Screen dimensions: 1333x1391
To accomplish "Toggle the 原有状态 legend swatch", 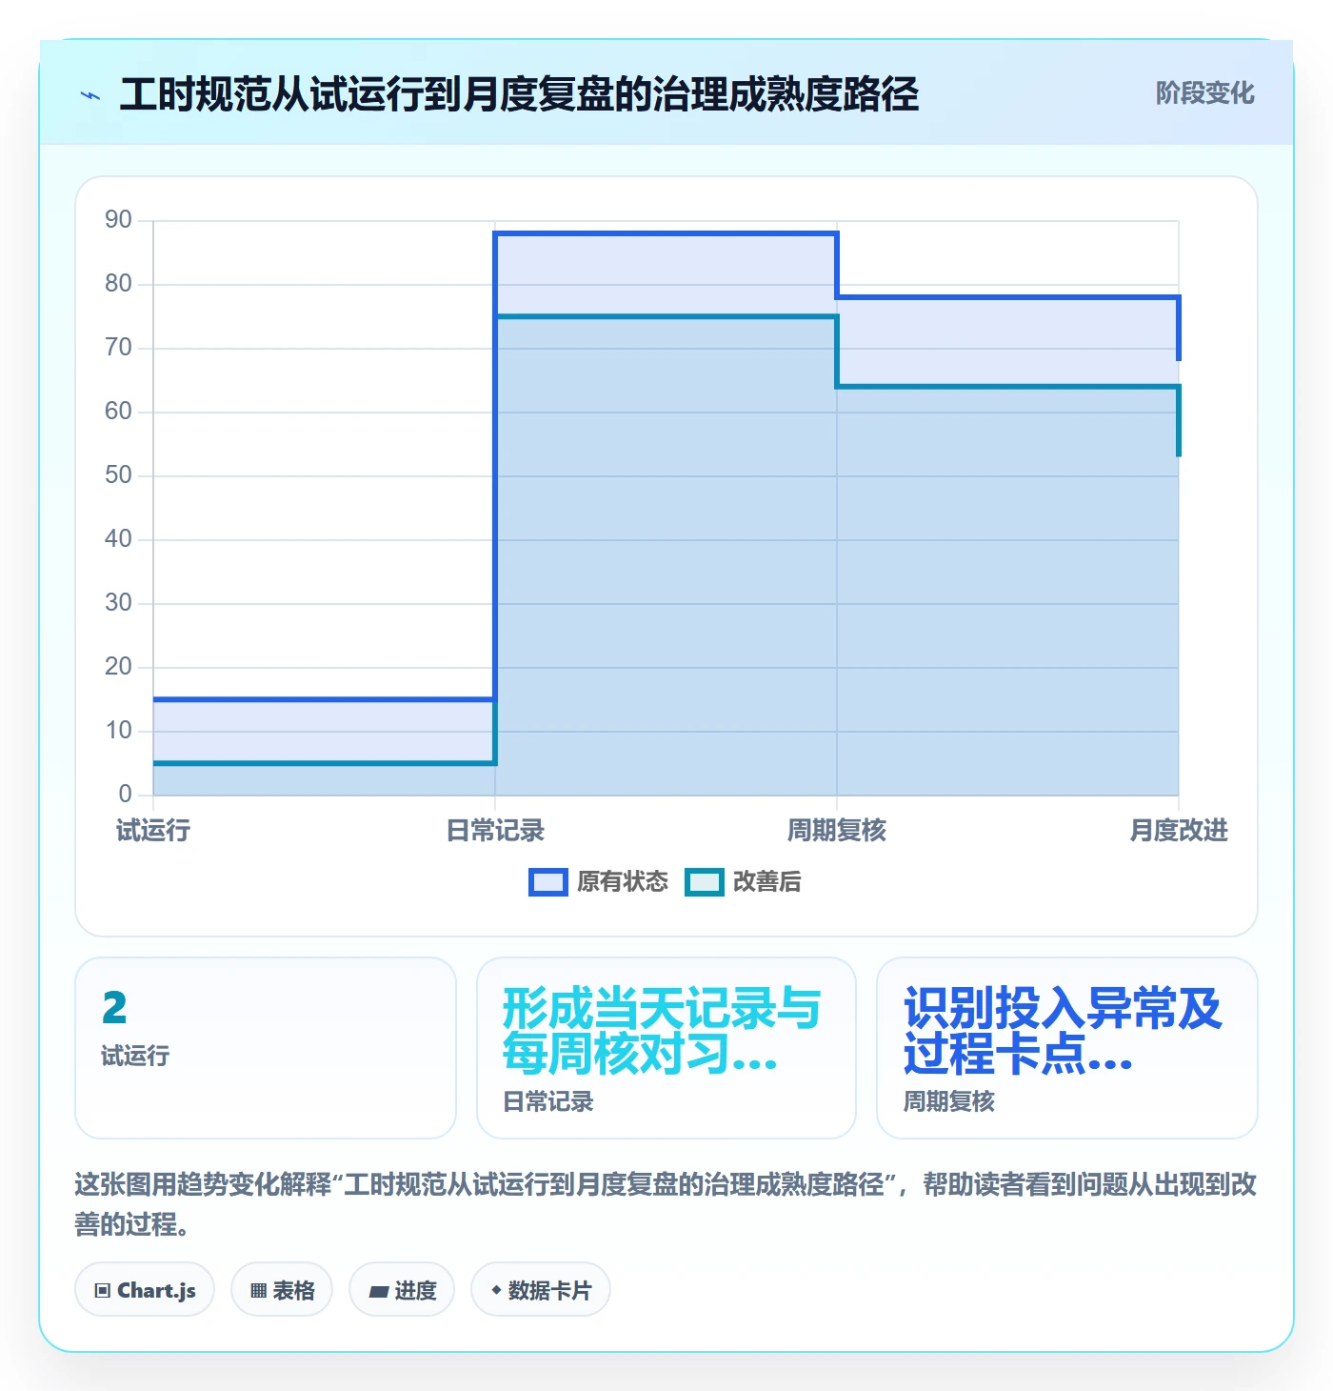I will tap(547, 882).
